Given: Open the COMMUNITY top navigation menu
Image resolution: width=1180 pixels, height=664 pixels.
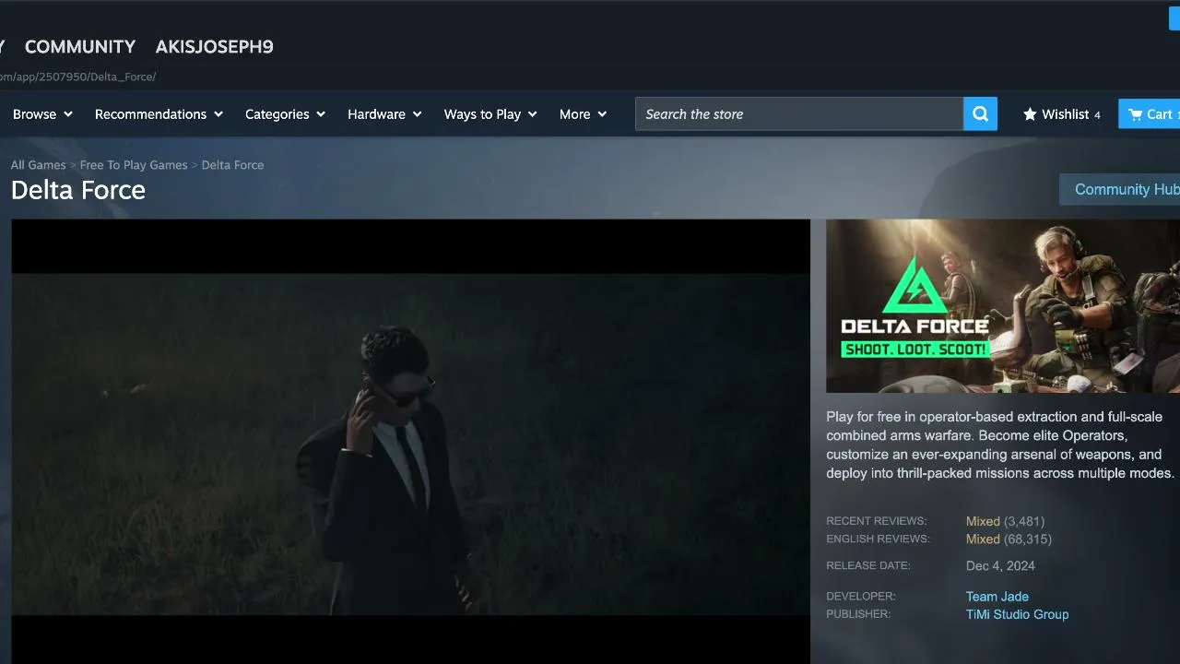Looking at the screenshot, I should coord(80,47).
